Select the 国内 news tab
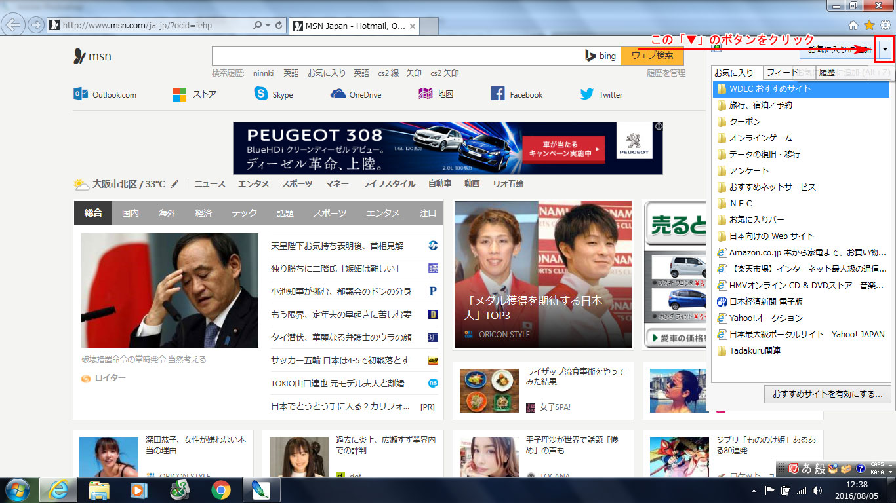Image resolution: width=896 pixels, height=503 pixels. tap(131, 214)
